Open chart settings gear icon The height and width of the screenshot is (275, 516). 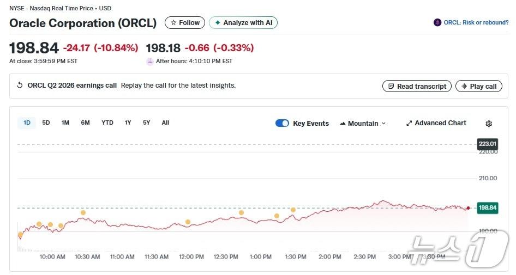(x=489, y=124)
